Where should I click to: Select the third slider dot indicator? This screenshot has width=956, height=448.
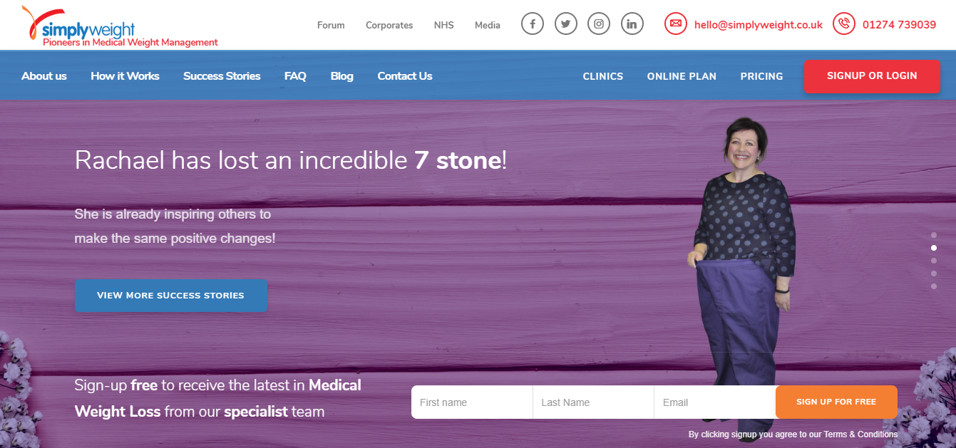[x=934, y=261]
